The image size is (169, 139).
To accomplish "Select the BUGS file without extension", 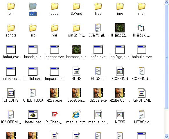I will click(76, 71).
